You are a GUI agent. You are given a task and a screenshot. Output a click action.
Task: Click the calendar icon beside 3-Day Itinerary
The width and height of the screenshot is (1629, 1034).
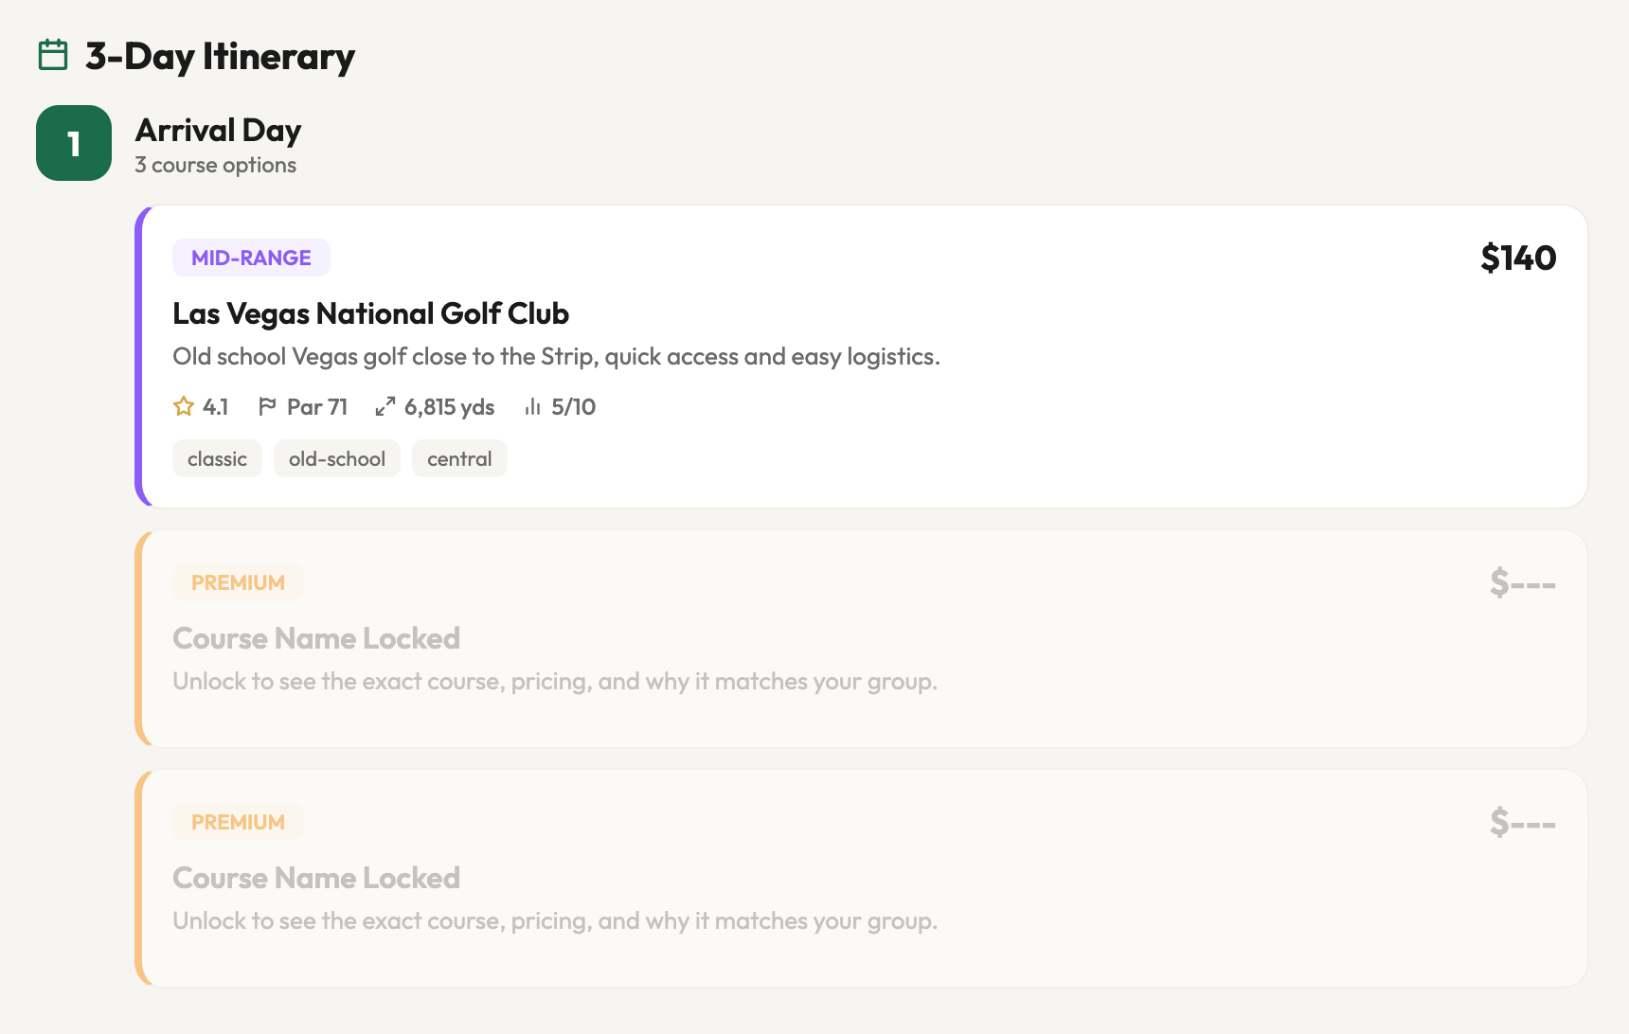tap(53, 55)
